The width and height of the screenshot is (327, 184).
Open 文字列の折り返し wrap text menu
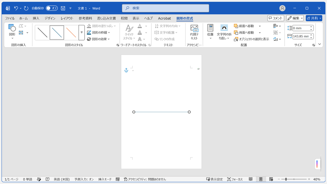224,32
